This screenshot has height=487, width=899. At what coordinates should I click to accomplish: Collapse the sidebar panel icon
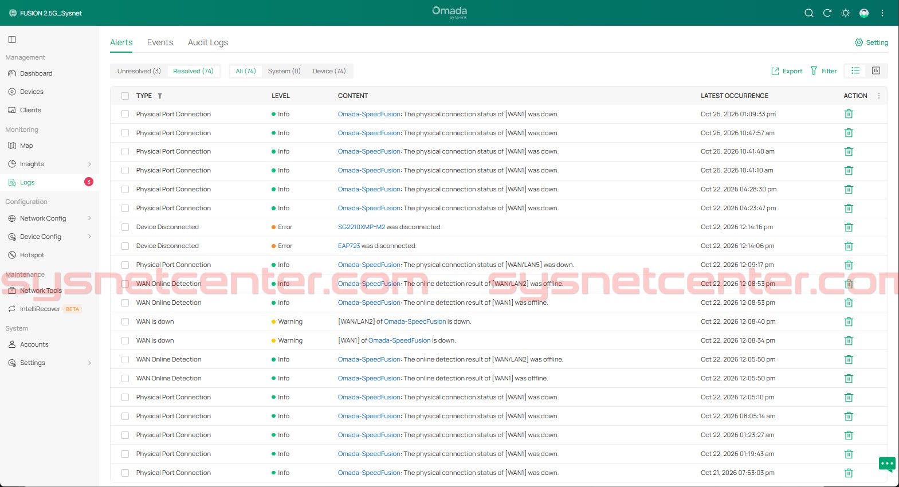tap(12, 40)
